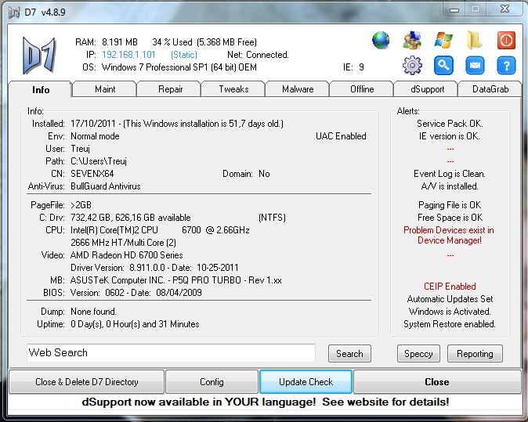Viewport: 528px width, 422px height.
Task: Open the gear settings icon
Action: [x=412, y=65]
